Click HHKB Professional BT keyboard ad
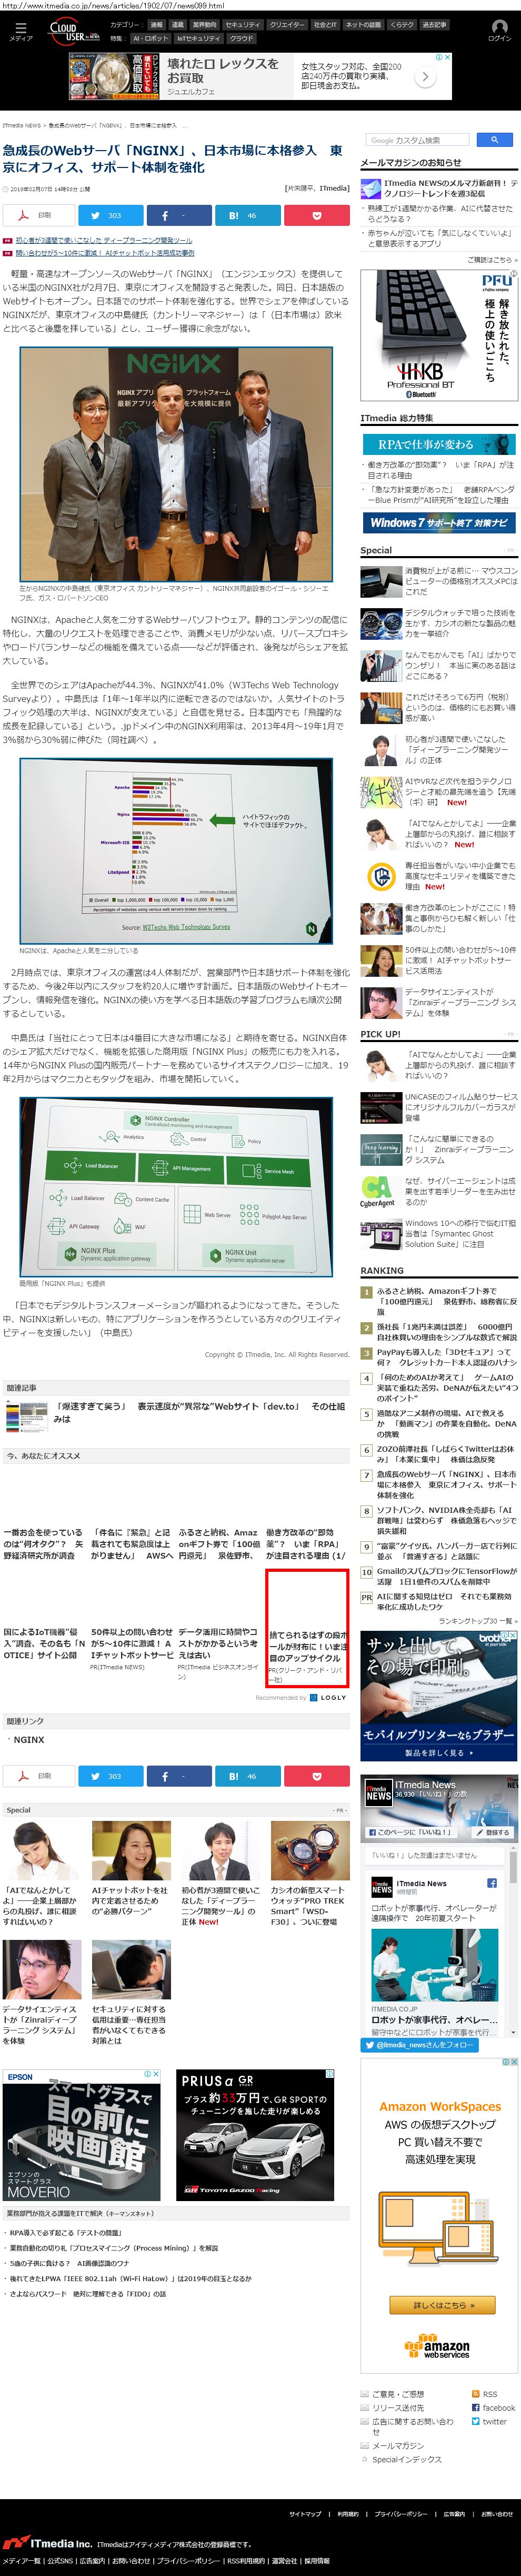This screenshot has width=521, height=2576. [x=439, y=334]
